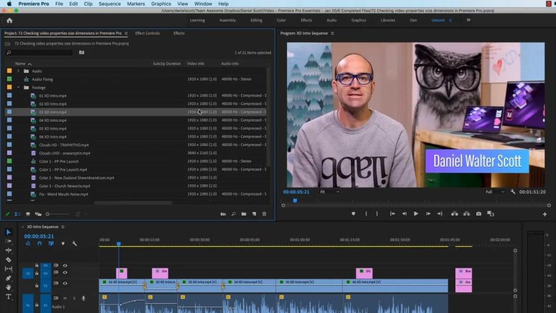The width and height of the screenshot is (556, 313).
Task: Open the Button Editor plus icon
Action: click(x=545, y=214)
